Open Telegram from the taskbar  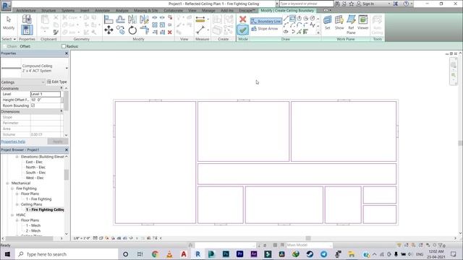pyautogui.click(x=323, y=254)
